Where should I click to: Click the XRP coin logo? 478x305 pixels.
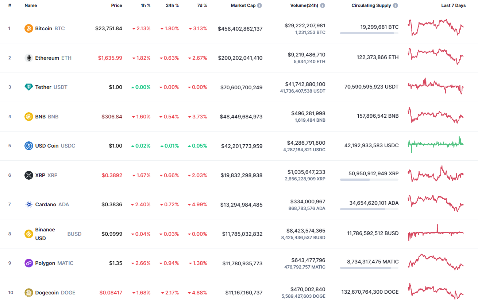pos(28,175)
